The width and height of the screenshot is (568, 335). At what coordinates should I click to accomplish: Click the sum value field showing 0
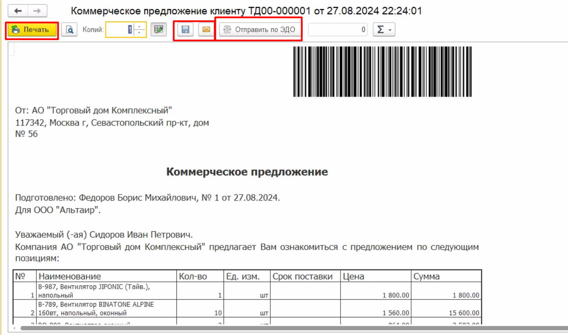point(338,30)
